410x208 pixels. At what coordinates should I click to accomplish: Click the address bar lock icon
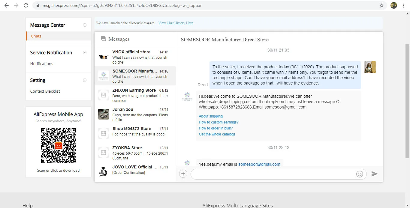click(38, 5)
